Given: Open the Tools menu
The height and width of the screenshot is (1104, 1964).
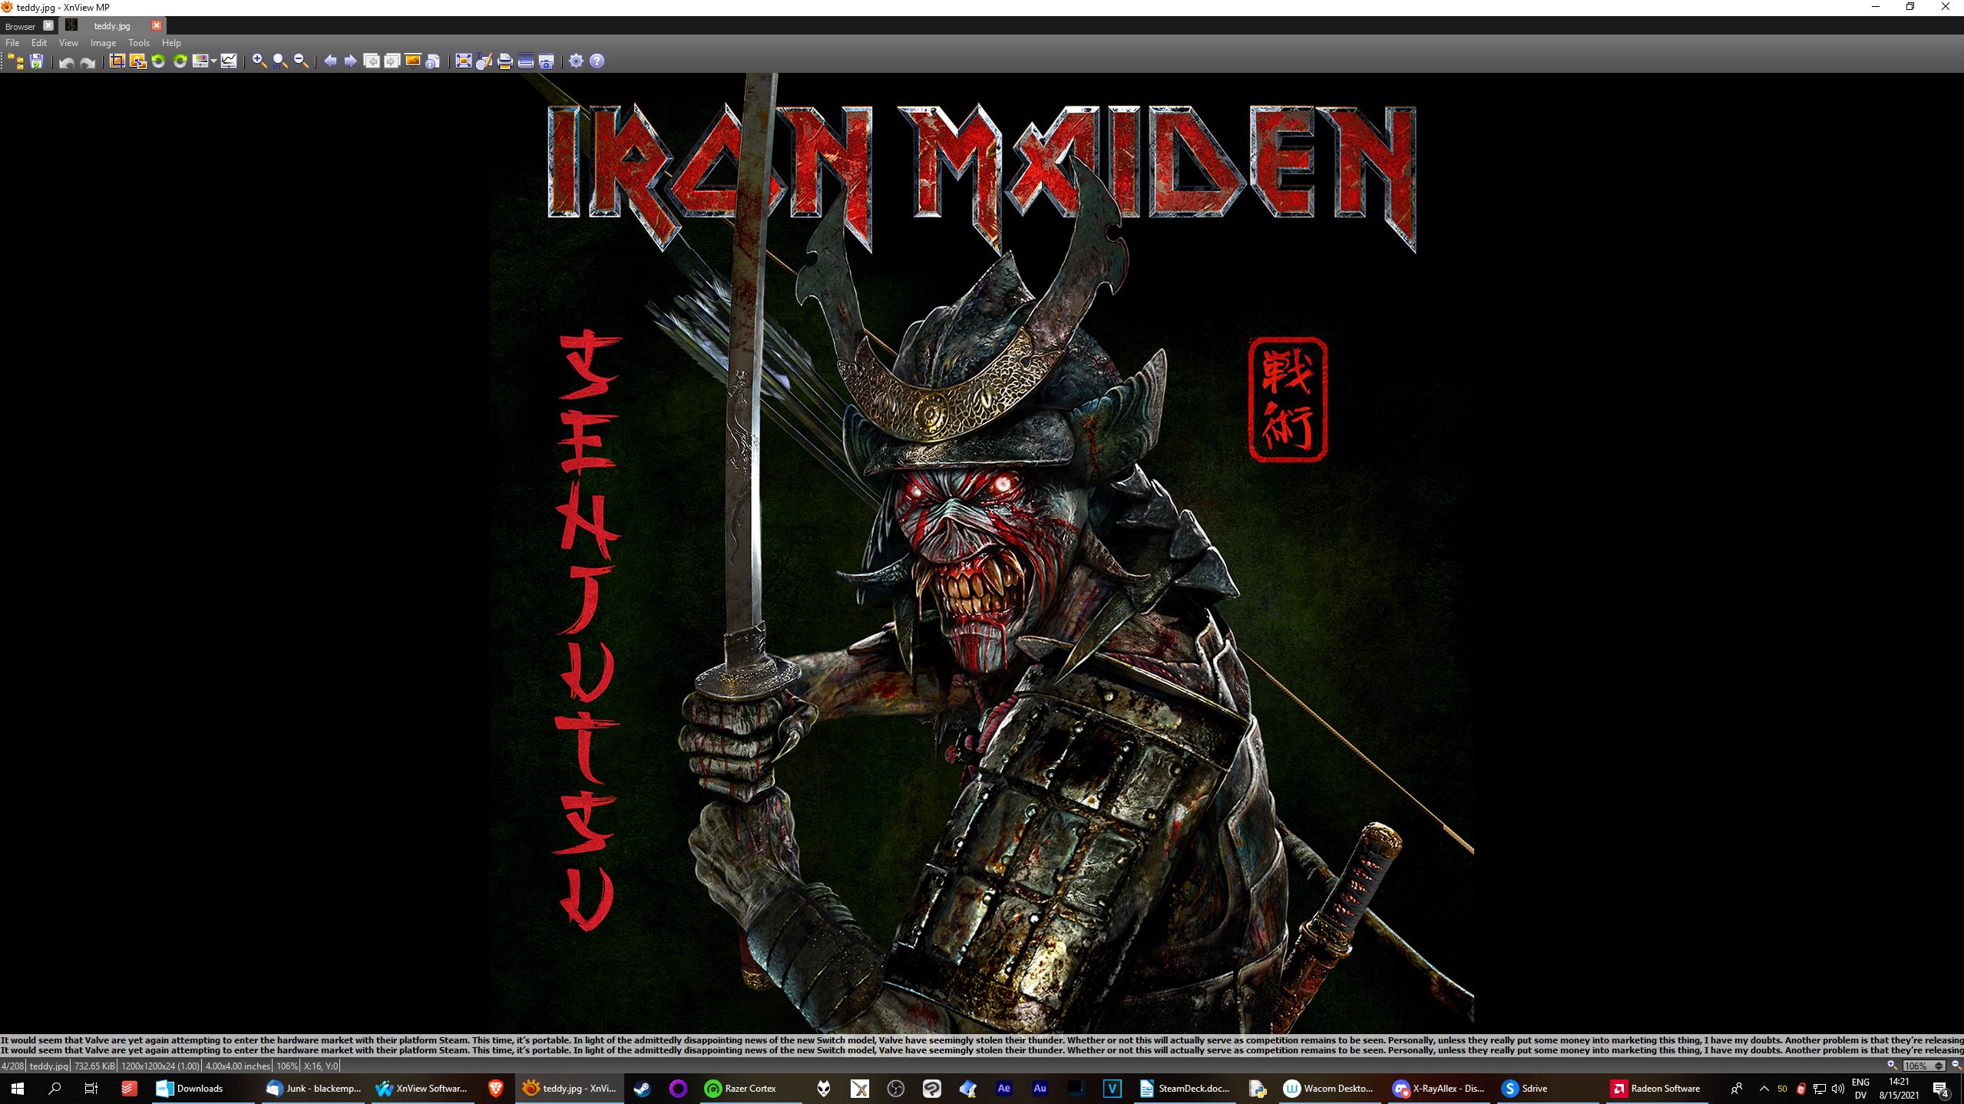Looking at the screenshot, I should click(138, 43).
